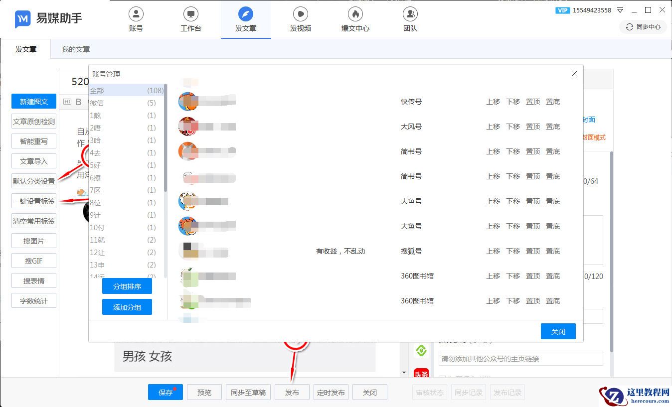Image resolution: width=672 pixels, height=407 pixels.
Task: Open the 工作台 workbench icon
Action: (x=190, y=13)
